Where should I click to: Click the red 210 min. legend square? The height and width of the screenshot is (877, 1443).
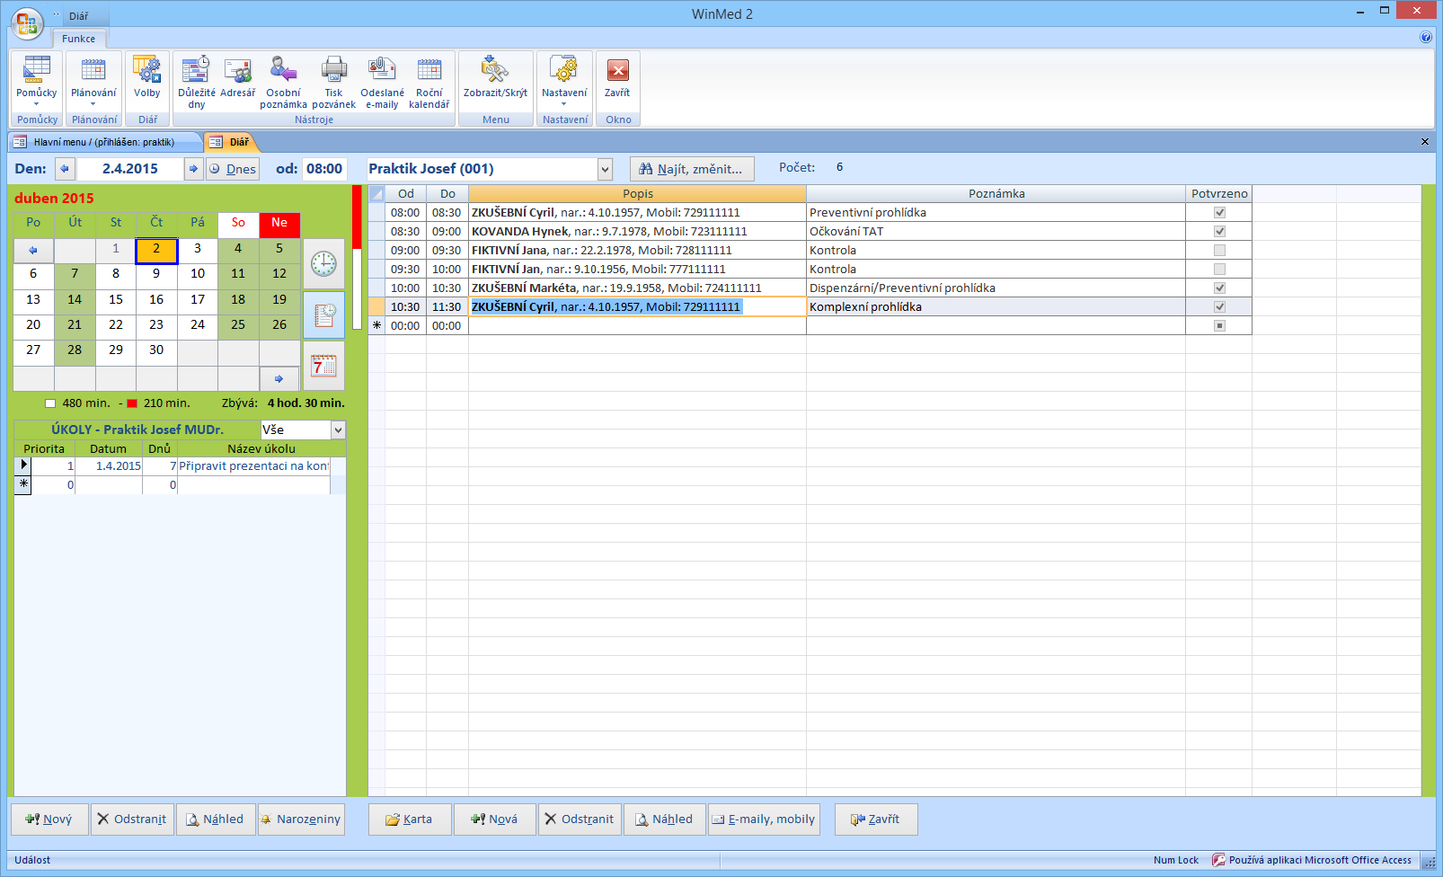click(132, 403)
